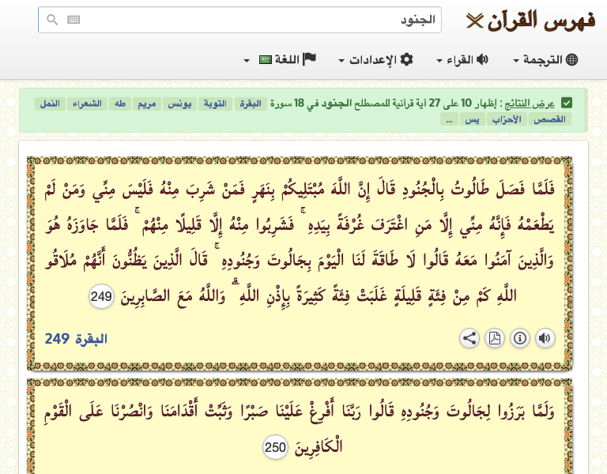Select the surah النمل filter tag
Image resolution: width=607 pixels, height=474 pixels.
click(48, 103)
